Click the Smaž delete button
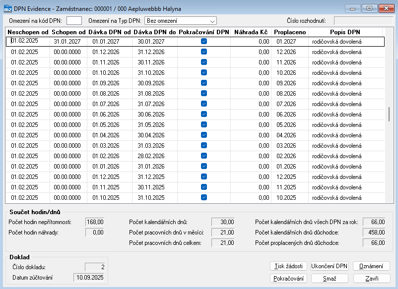This screenshot has width=398, height=289. [329, 279]
